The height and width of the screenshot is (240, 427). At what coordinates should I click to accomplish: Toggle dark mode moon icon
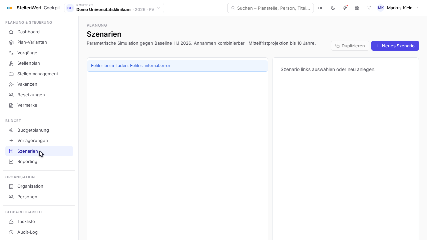pyautogui.click(x=333, y=8)
